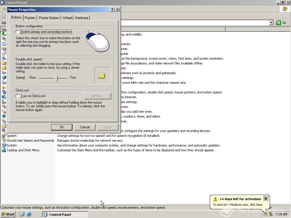Click the Go button next to address bar

281,23
